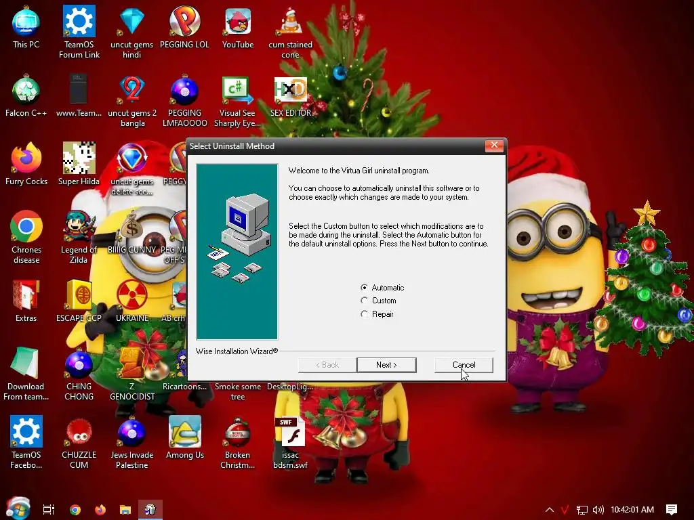Open Task View from the taskbar
694x520 pixels.
[x=49, y=509]
